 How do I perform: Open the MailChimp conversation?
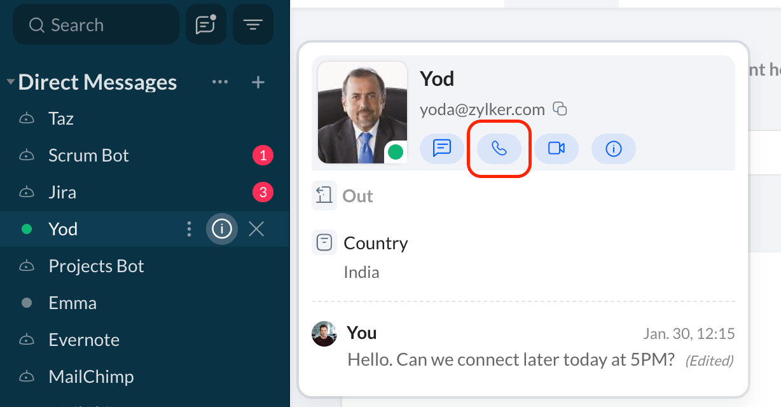(x=91, y=377)
